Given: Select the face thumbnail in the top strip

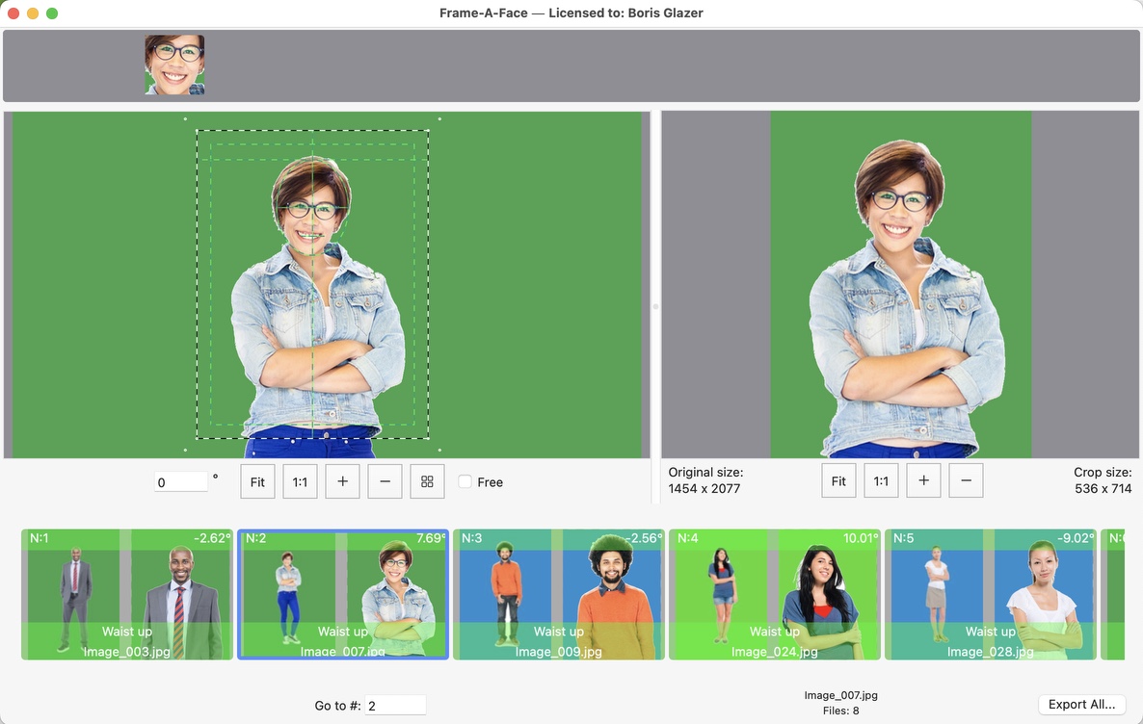Looking at the screenshot, I should (174, 66).
